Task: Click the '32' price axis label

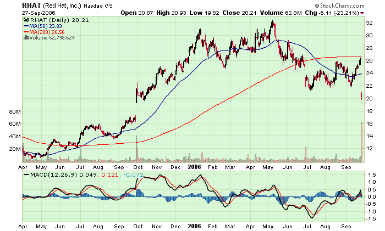Action: [369, 23]
